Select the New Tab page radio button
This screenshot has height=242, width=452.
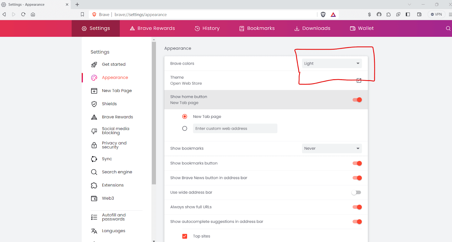(x=185, y=116)
